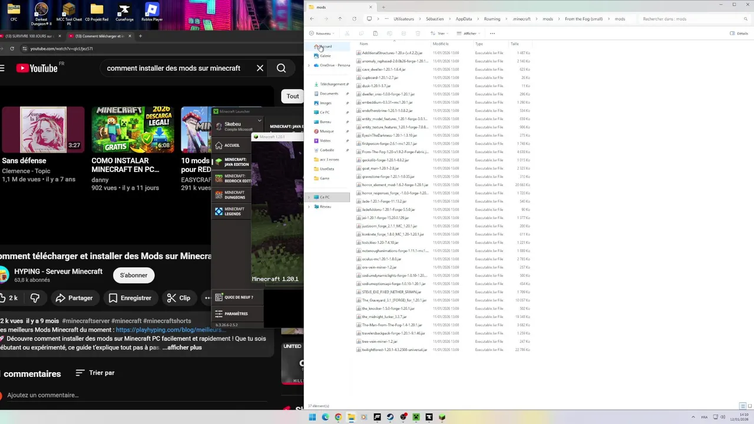Viewport: 754px width, 424px height.
Task: Open the Afficher view dropdown
Action: [x=469, y=34]
